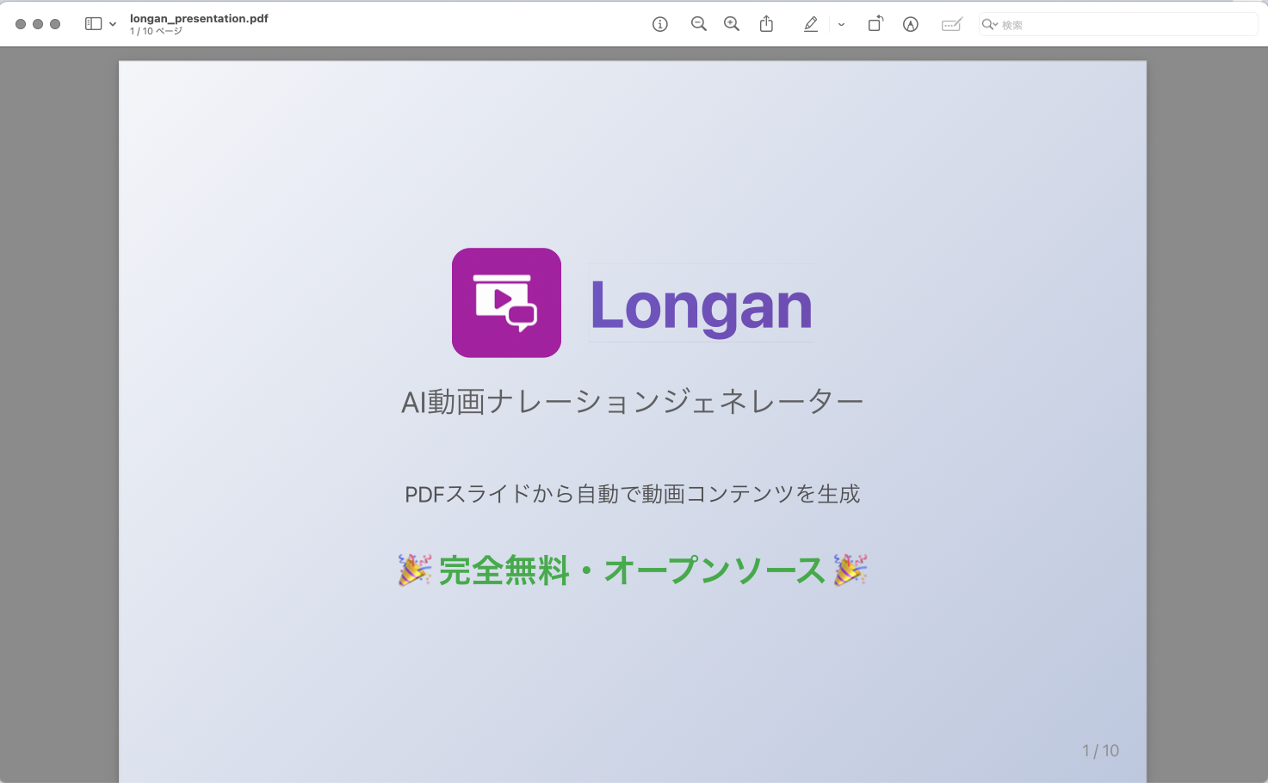The width and height of the screenshot is (1268, 783).
Task: Click the 1 / 10 slide number
Action: click(x=1100, y=750)
